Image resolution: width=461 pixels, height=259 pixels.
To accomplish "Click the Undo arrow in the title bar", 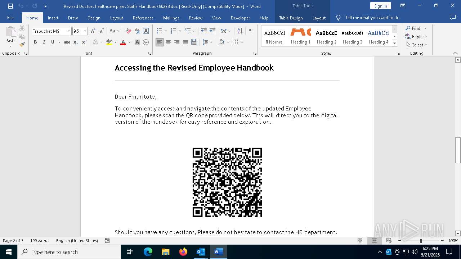I will 21,6.
